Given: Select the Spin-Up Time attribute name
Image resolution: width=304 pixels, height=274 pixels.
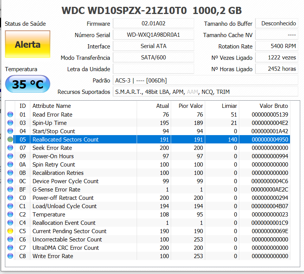Looking at the screenshot, I should pos(50,123).
